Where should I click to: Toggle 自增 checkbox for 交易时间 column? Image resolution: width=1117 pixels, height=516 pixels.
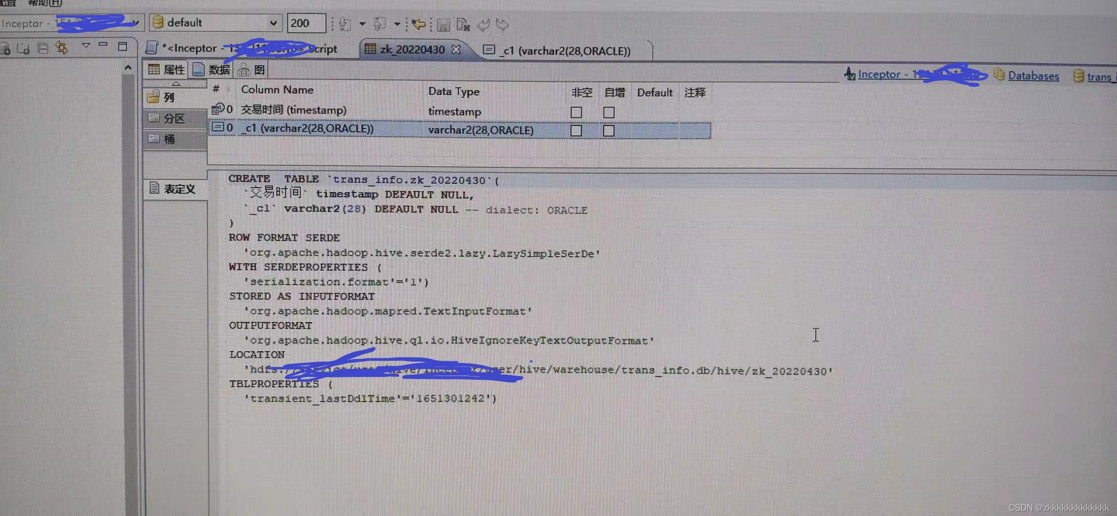coord(609,112)
